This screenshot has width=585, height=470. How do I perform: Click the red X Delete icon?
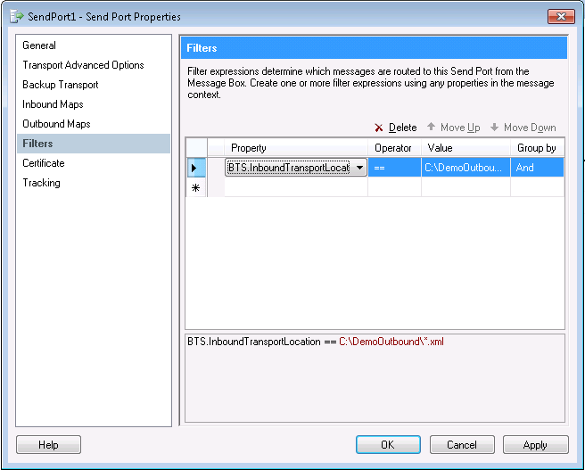pyautogui.click(x=379, y=128)
